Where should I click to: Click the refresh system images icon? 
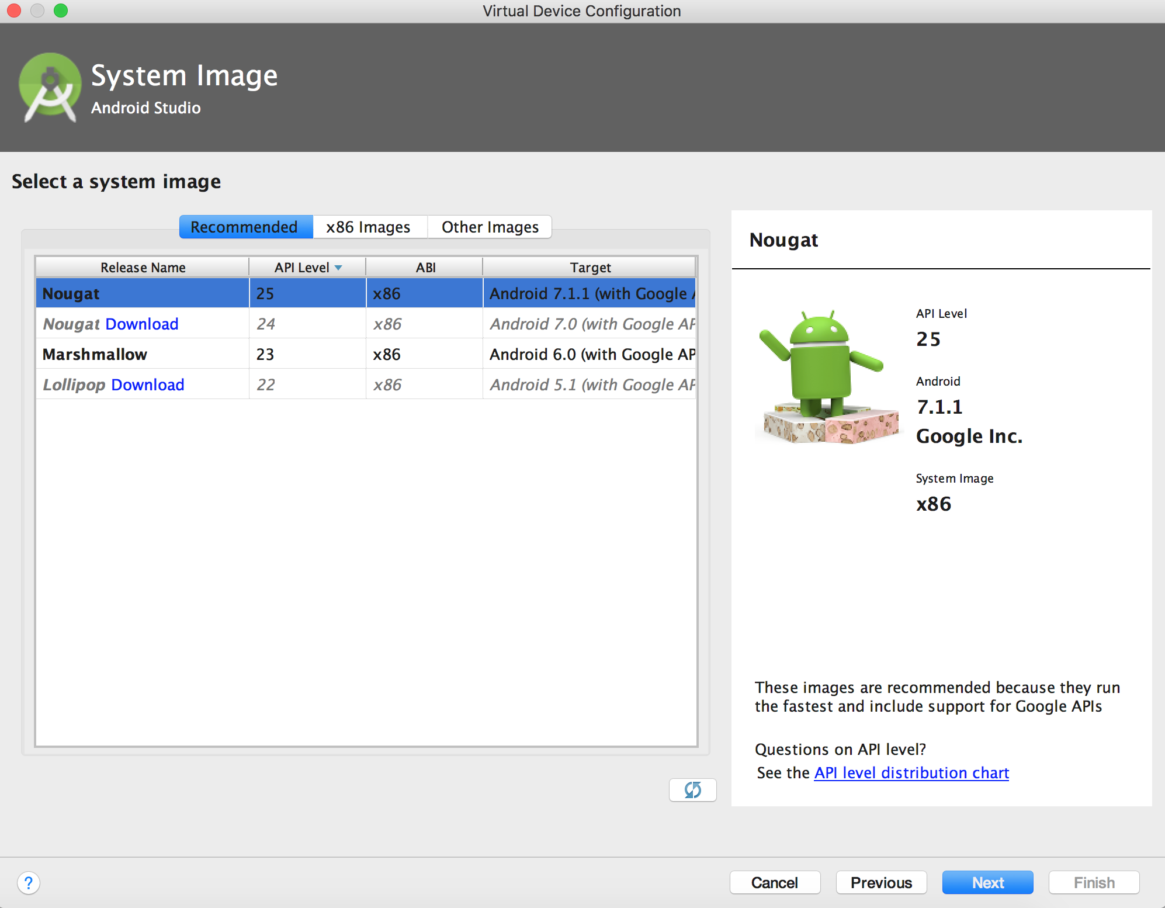693,789
